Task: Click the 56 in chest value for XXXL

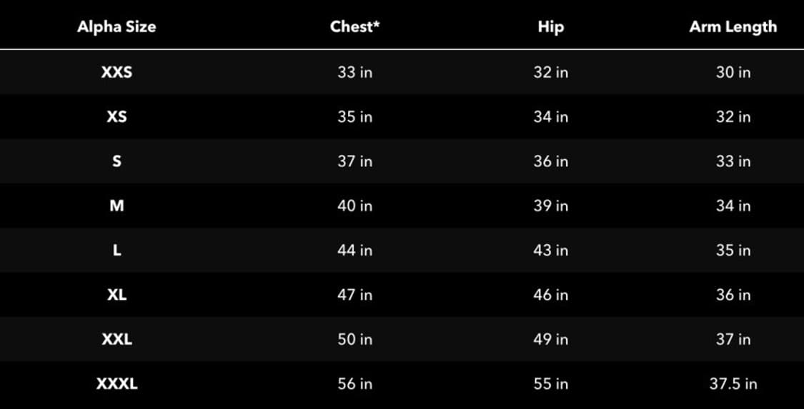Action: [354, 384]
